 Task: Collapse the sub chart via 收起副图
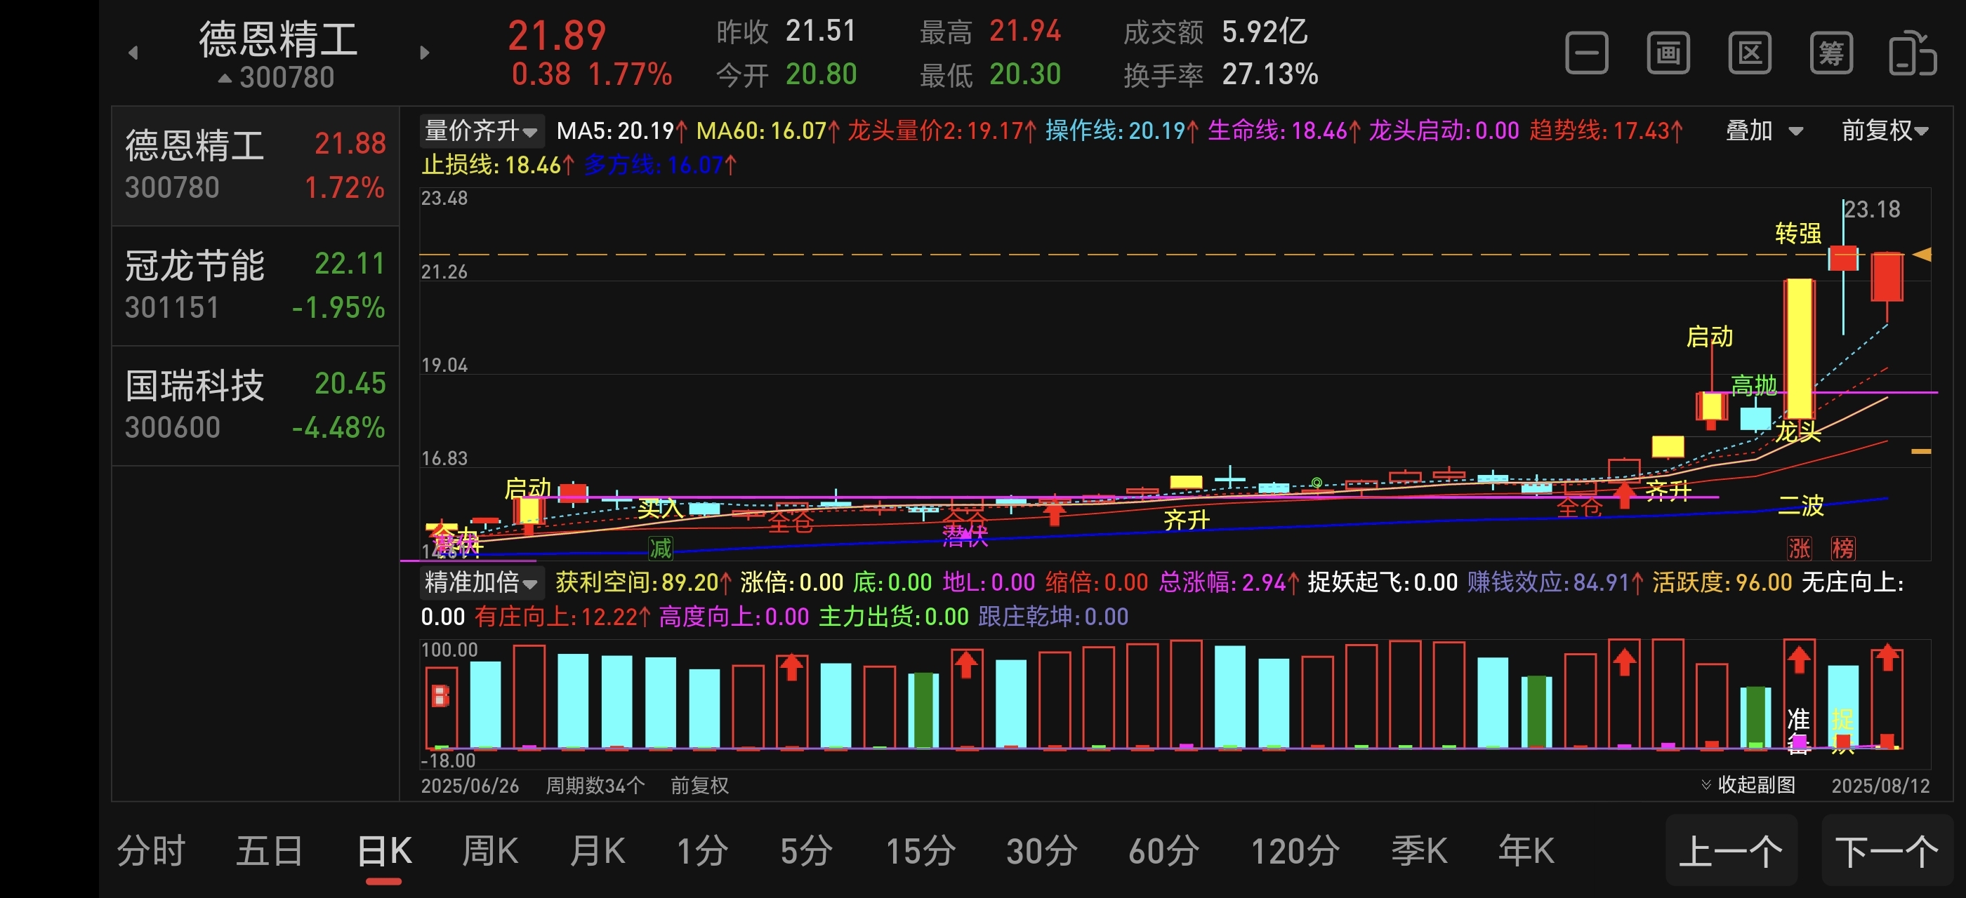pos(1748,784)
